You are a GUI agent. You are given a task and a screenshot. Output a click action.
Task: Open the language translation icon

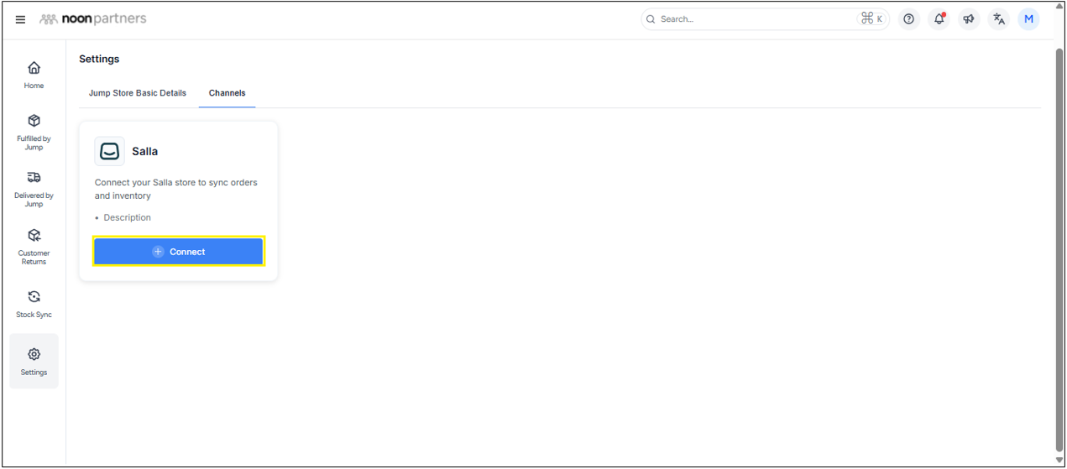pos(998,19)
